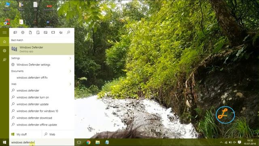
Task: Select the Home icon in search sidebar
Action: pyautogui.click(x=4, y=42)
